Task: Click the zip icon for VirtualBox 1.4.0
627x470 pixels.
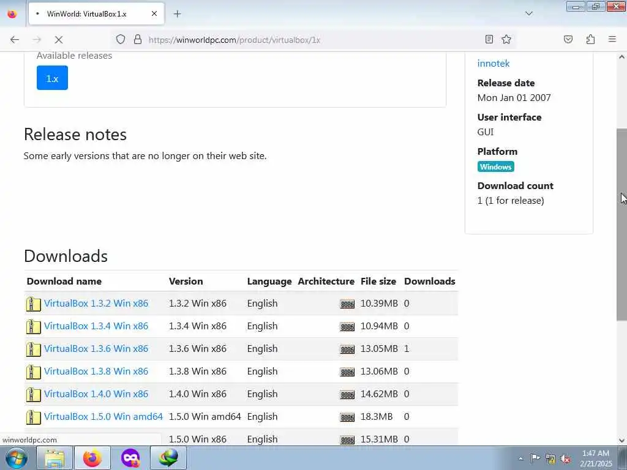Action: [x=34, y=395]
